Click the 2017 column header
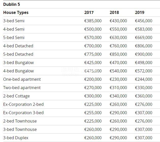160x142 pixels. click(x=89, y=12)
